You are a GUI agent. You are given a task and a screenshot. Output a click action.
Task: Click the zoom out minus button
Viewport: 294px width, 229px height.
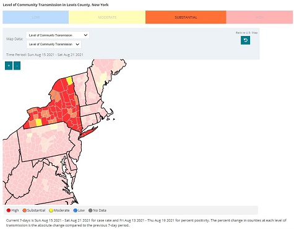click(17, 66)
